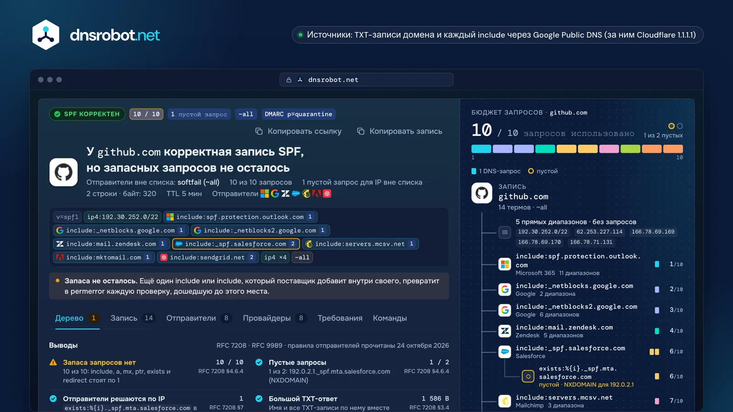Click the lock icon in address bar

(289, 80)
